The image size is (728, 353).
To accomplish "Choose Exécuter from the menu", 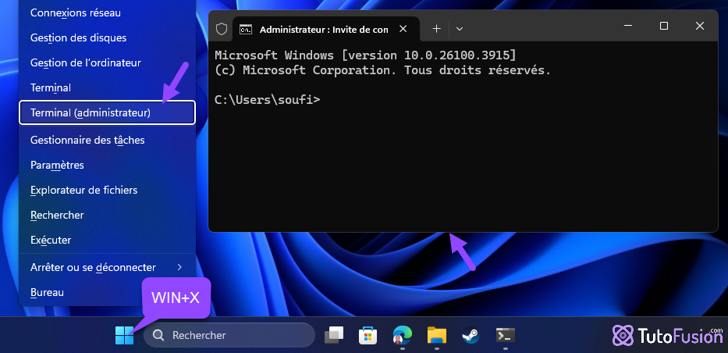I will coord(107,240).
